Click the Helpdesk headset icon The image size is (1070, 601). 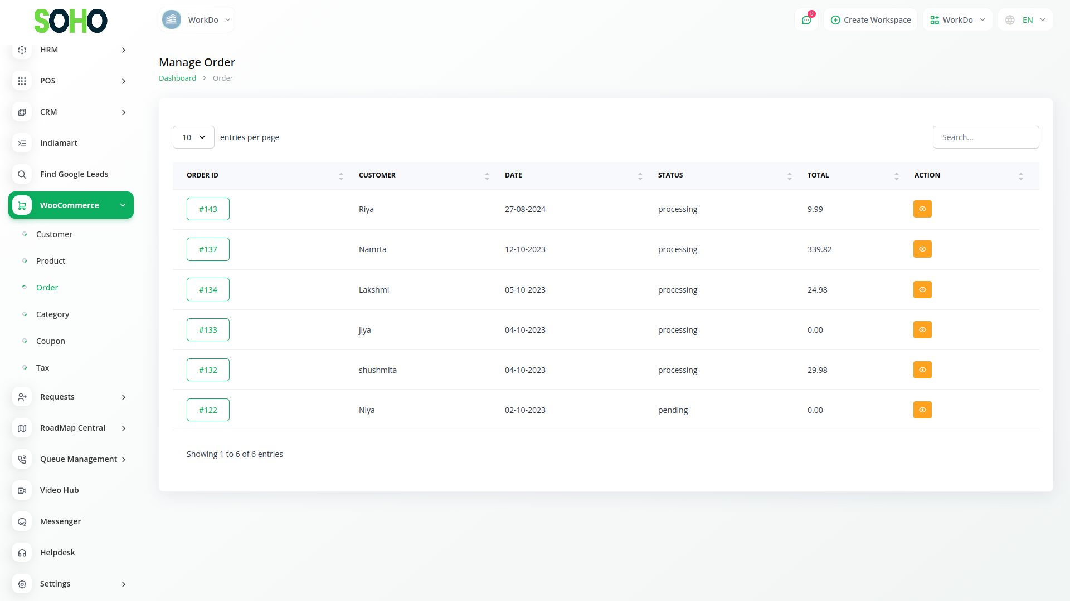coord(22,553)
